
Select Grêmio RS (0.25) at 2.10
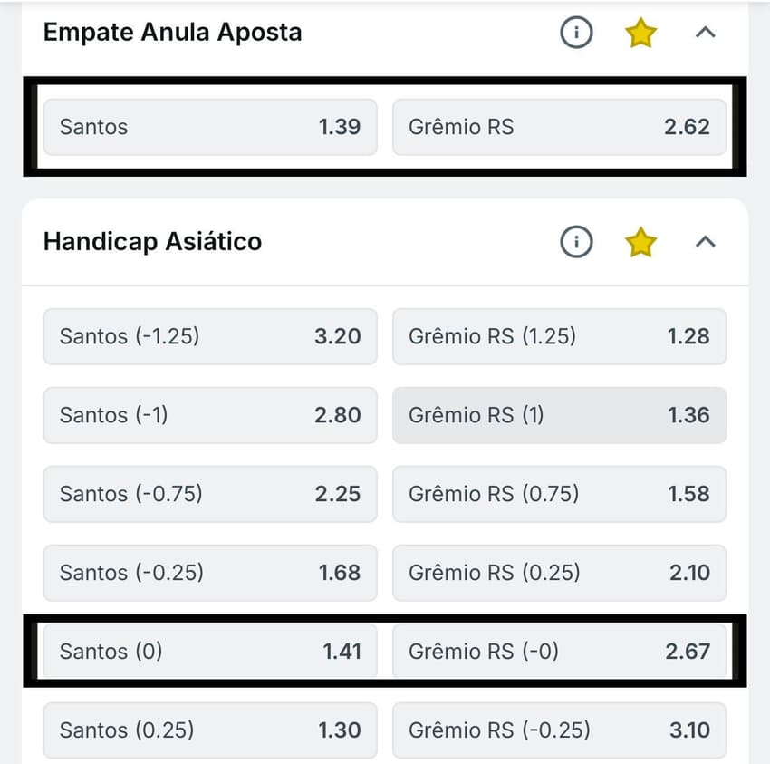(x=559, y=573)
